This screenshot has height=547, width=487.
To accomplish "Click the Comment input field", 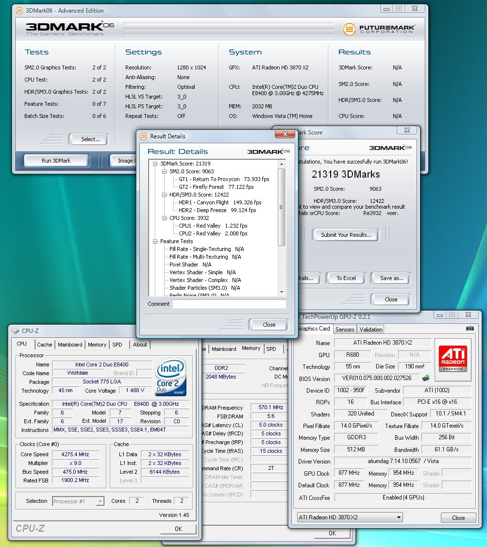I will click(229, 304).
